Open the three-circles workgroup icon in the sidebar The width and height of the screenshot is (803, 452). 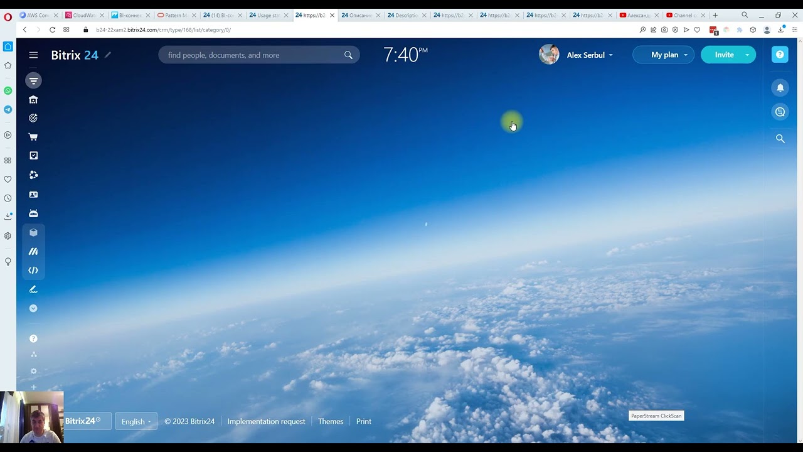(x=33, y=175)
